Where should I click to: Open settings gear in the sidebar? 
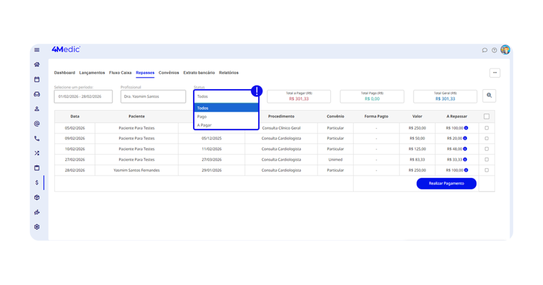(37, 227)
